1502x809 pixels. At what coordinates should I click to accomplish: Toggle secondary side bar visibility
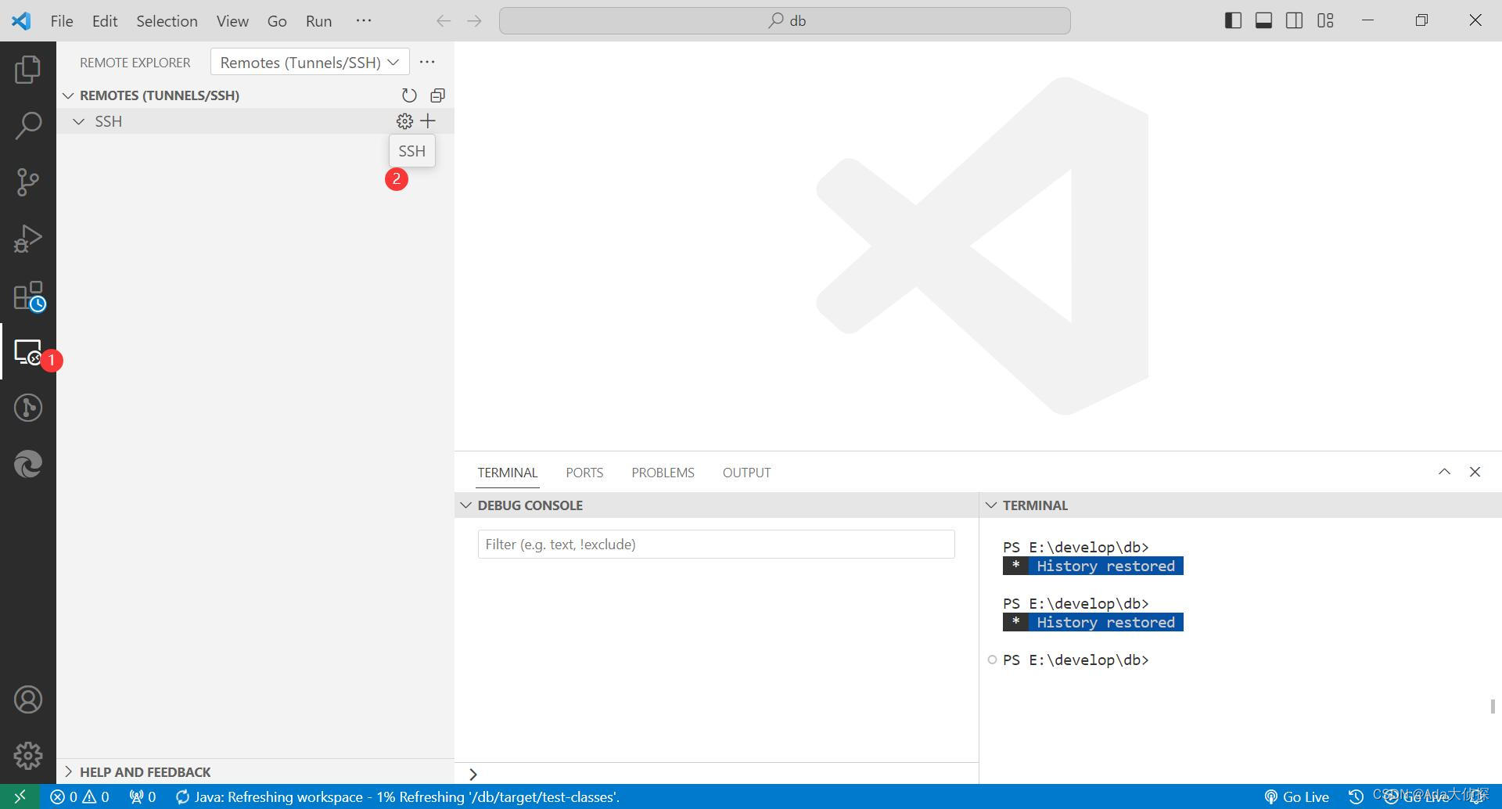pos(1295,21)
